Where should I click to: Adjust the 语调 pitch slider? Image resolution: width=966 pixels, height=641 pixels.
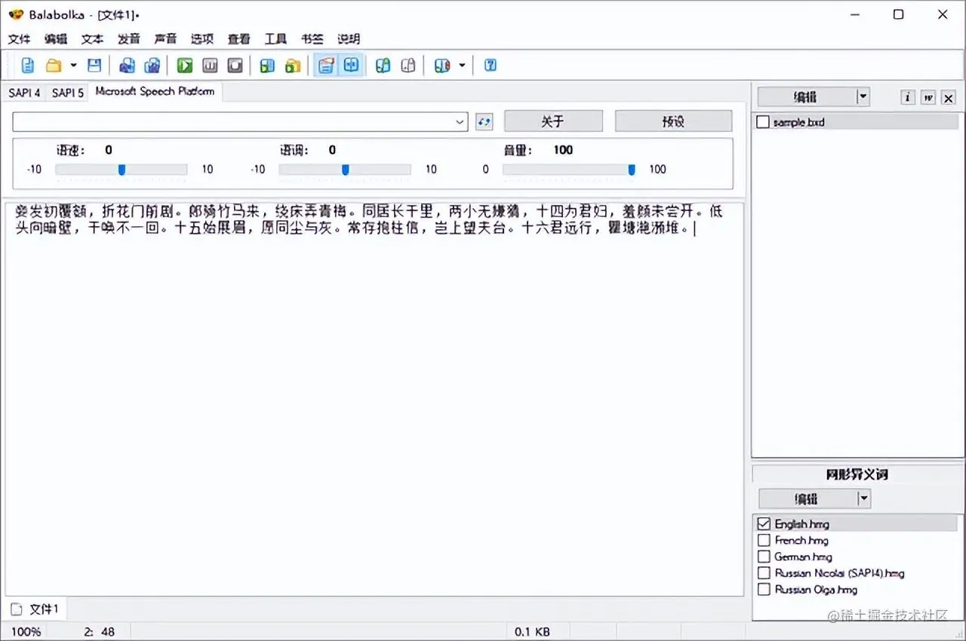[345, 170]
